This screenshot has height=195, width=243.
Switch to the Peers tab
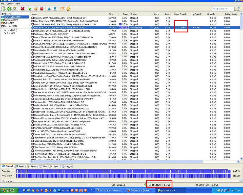point(20,166)
